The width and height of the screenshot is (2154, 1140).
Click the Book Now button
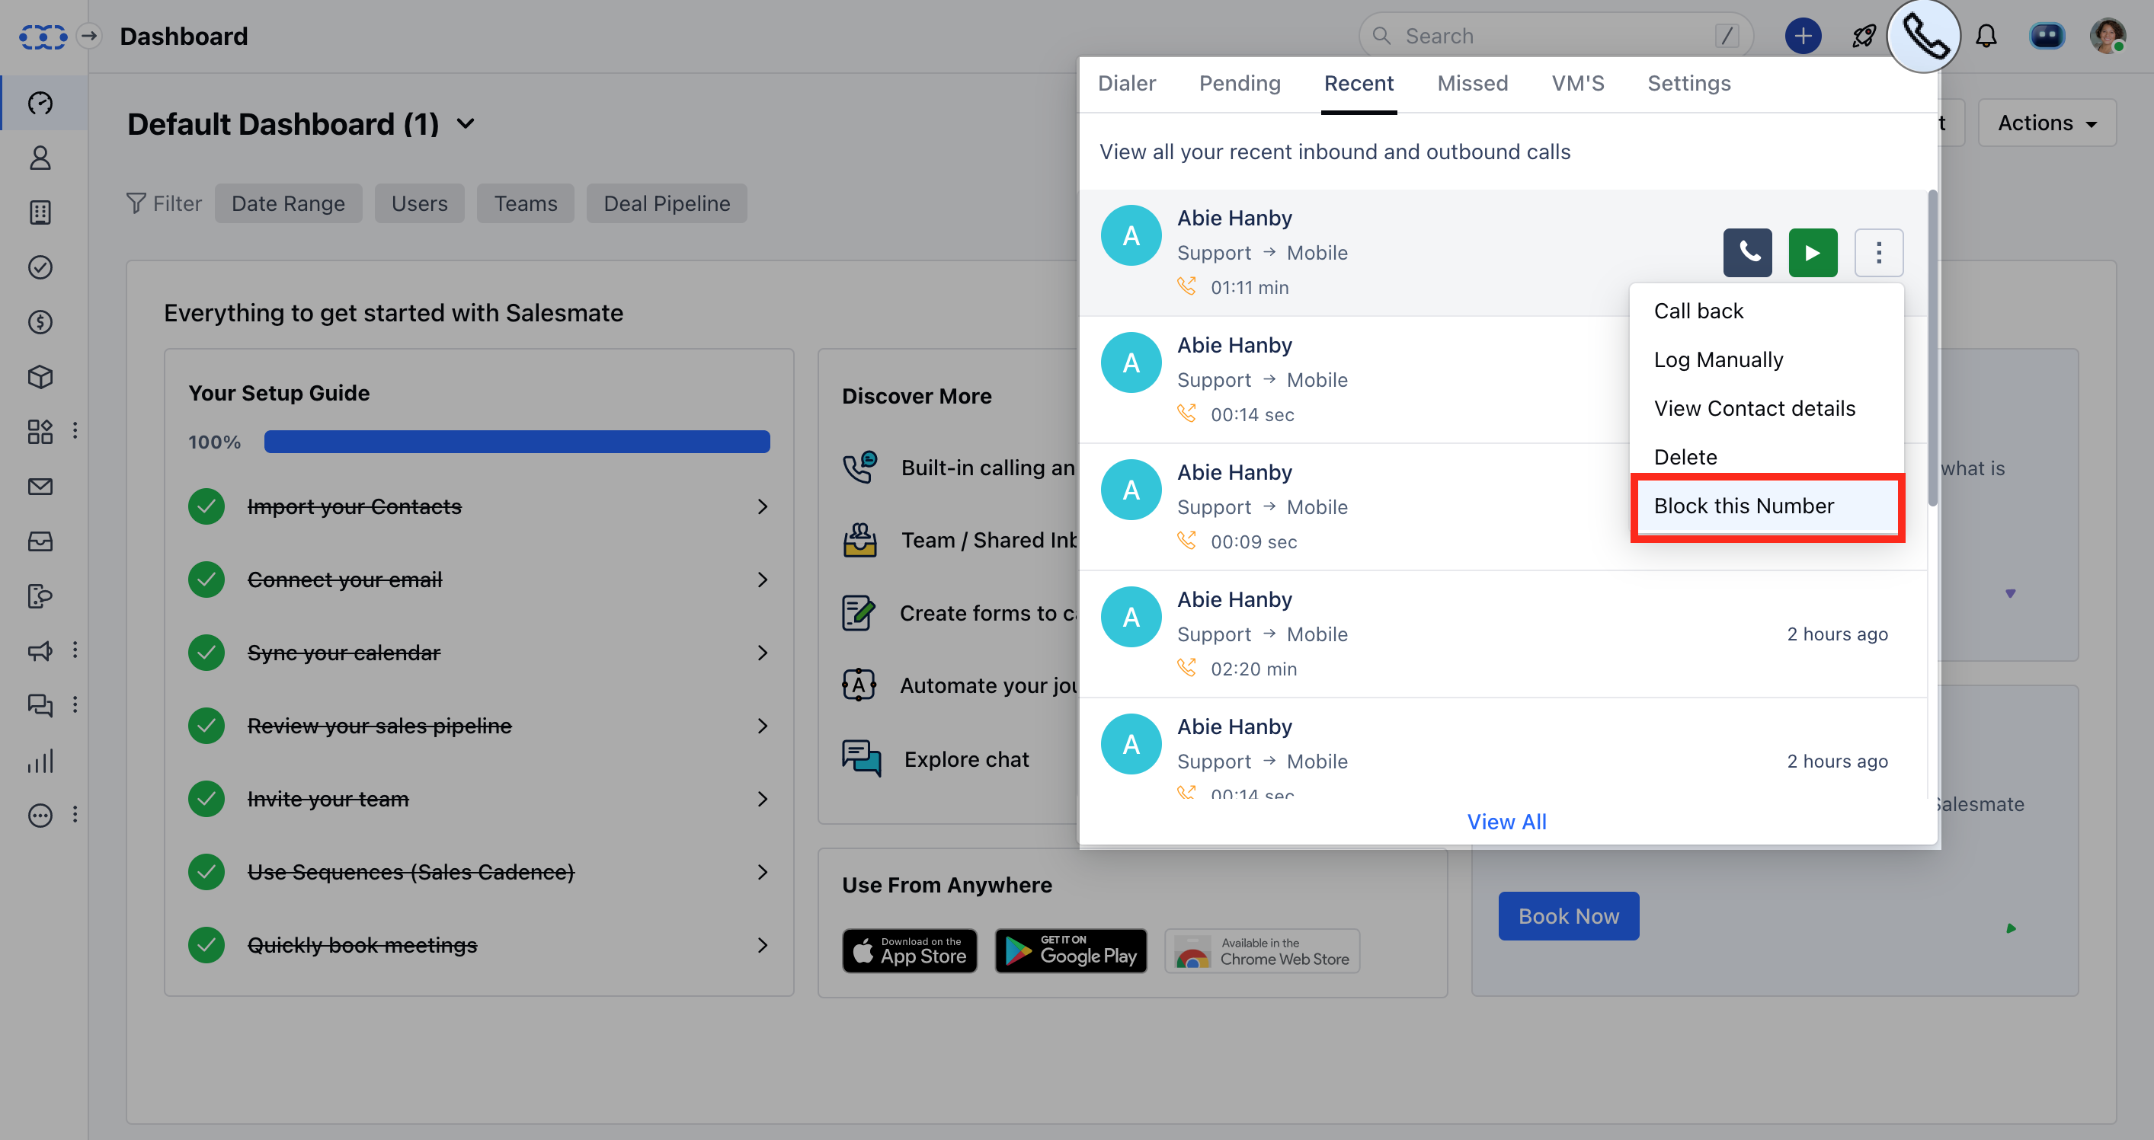pos(1568,916)
